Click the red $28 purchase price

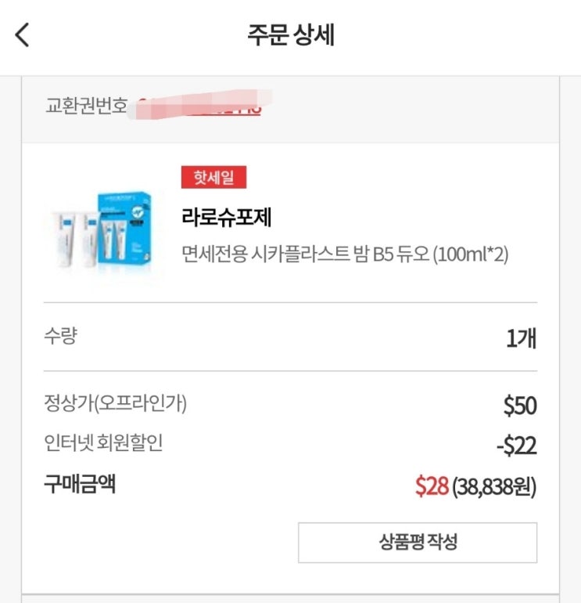pos(432,486)
